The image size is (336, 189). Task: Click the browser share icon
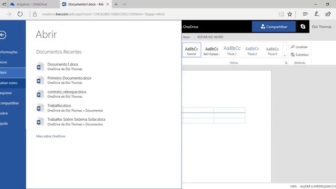[328, 14]
